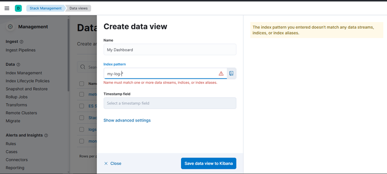Check the row checkbox for 'Stac' data view
Viewport: 387px width, 174px height.
(82, 118)
